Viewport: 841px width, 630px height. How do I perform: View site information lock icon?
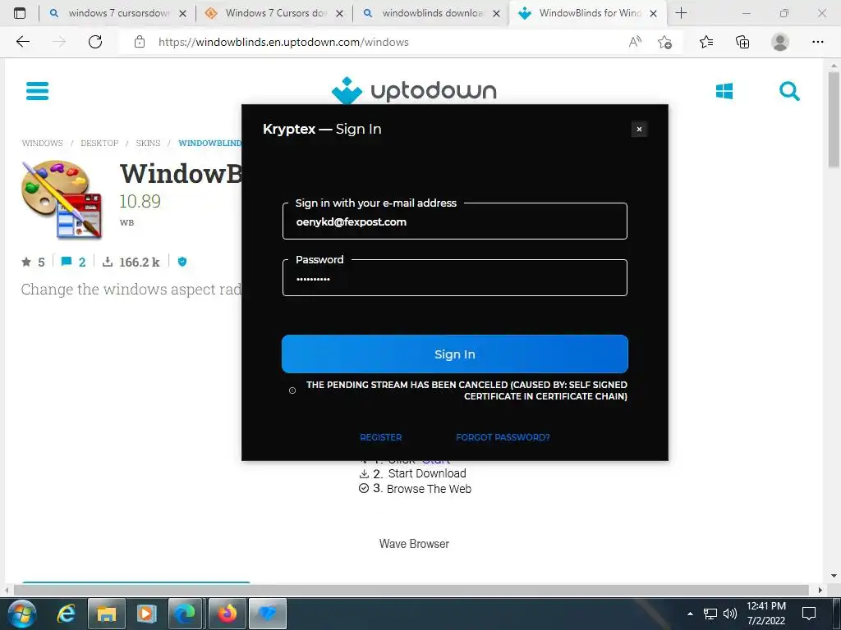[x=140, y=42]
